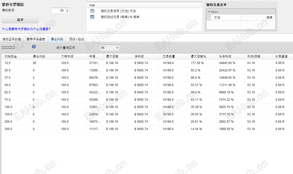Click the 利润/回撤 column header
Screen dimensions: 293x174
(x=259, y=56)
